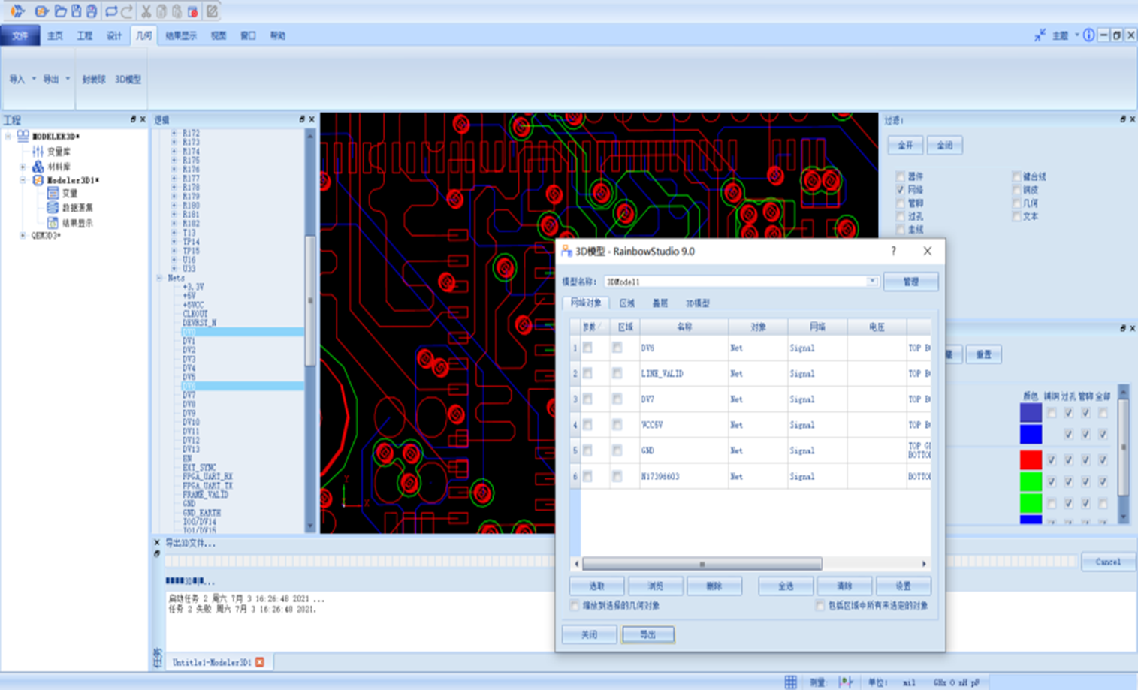Select the DV7 net in list

(x=189, y=395)
